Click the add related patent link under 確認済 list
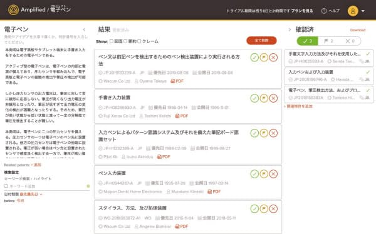 [298, 106]
